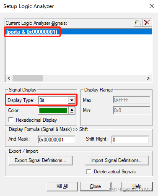Click the Max display range field
This screenshot has height=196, width=158.
(x=131, y=100)
